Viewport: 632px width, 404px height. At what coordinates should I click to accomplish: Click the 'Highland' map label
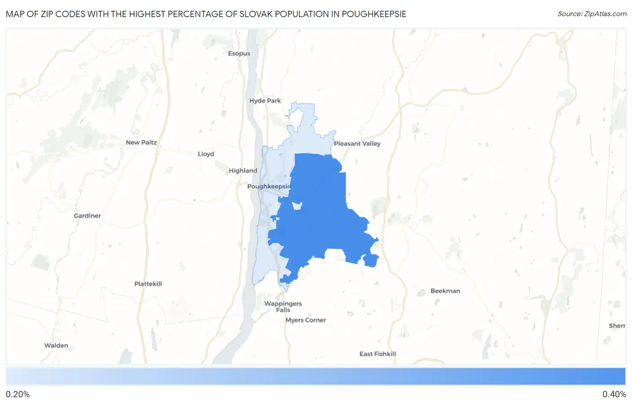(243, 171)
